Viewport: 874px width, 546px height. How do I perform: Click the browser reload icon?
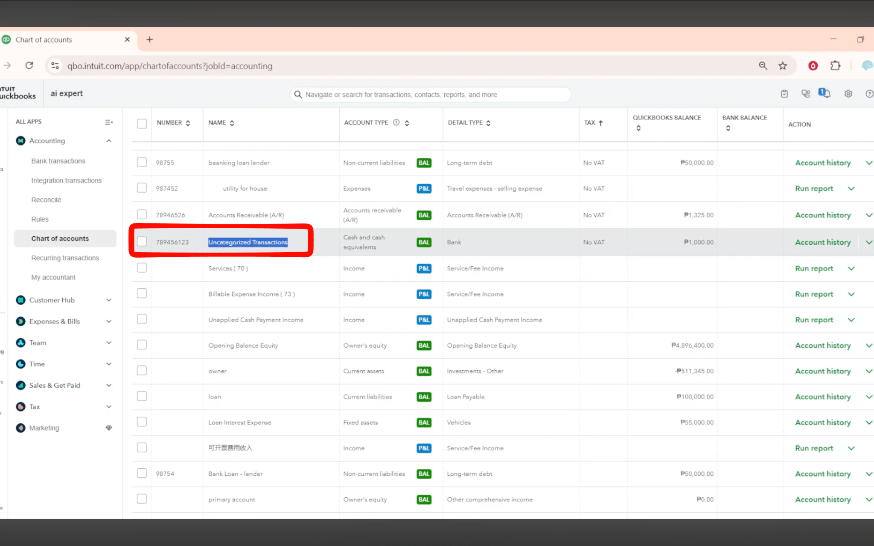click(29, 65)
